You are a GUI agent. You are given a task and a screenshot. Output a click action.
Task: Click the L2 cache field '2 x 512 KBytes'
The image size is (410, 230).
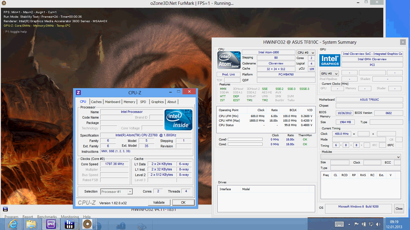click(162, 175)
